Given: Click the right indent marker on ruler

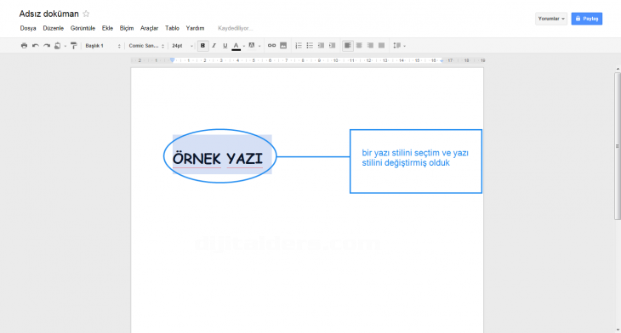Looking at the screenshot, I should (442, 61).
